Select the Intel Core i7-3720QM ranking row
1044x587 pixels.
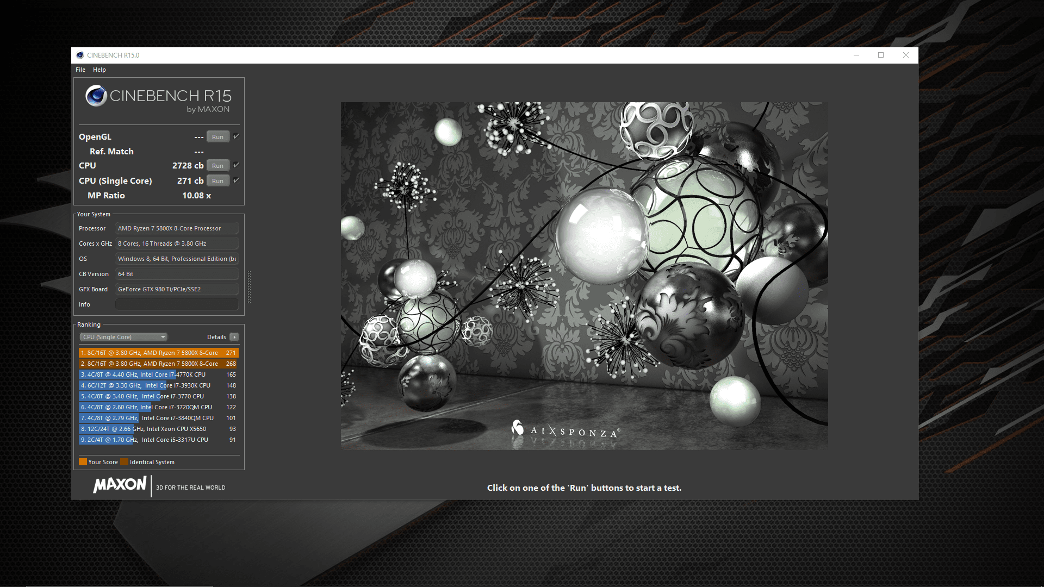point(159,407)
